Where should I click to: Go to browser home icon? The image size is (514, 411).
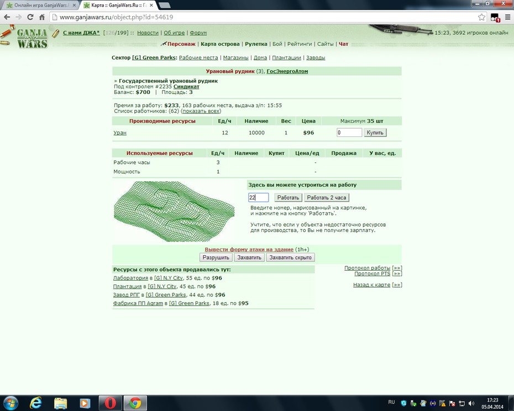[x=42, y=17]
